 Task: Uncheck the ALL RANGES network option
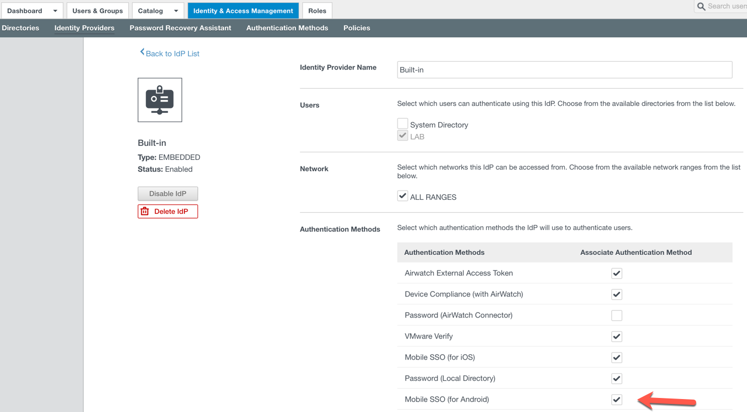pos(402,195)
